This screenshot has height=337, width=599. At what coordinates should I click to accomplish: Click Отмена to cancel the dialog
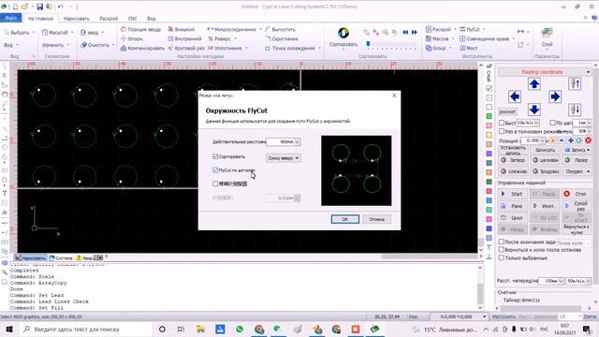pyautogui.click(x=376, y=219)
